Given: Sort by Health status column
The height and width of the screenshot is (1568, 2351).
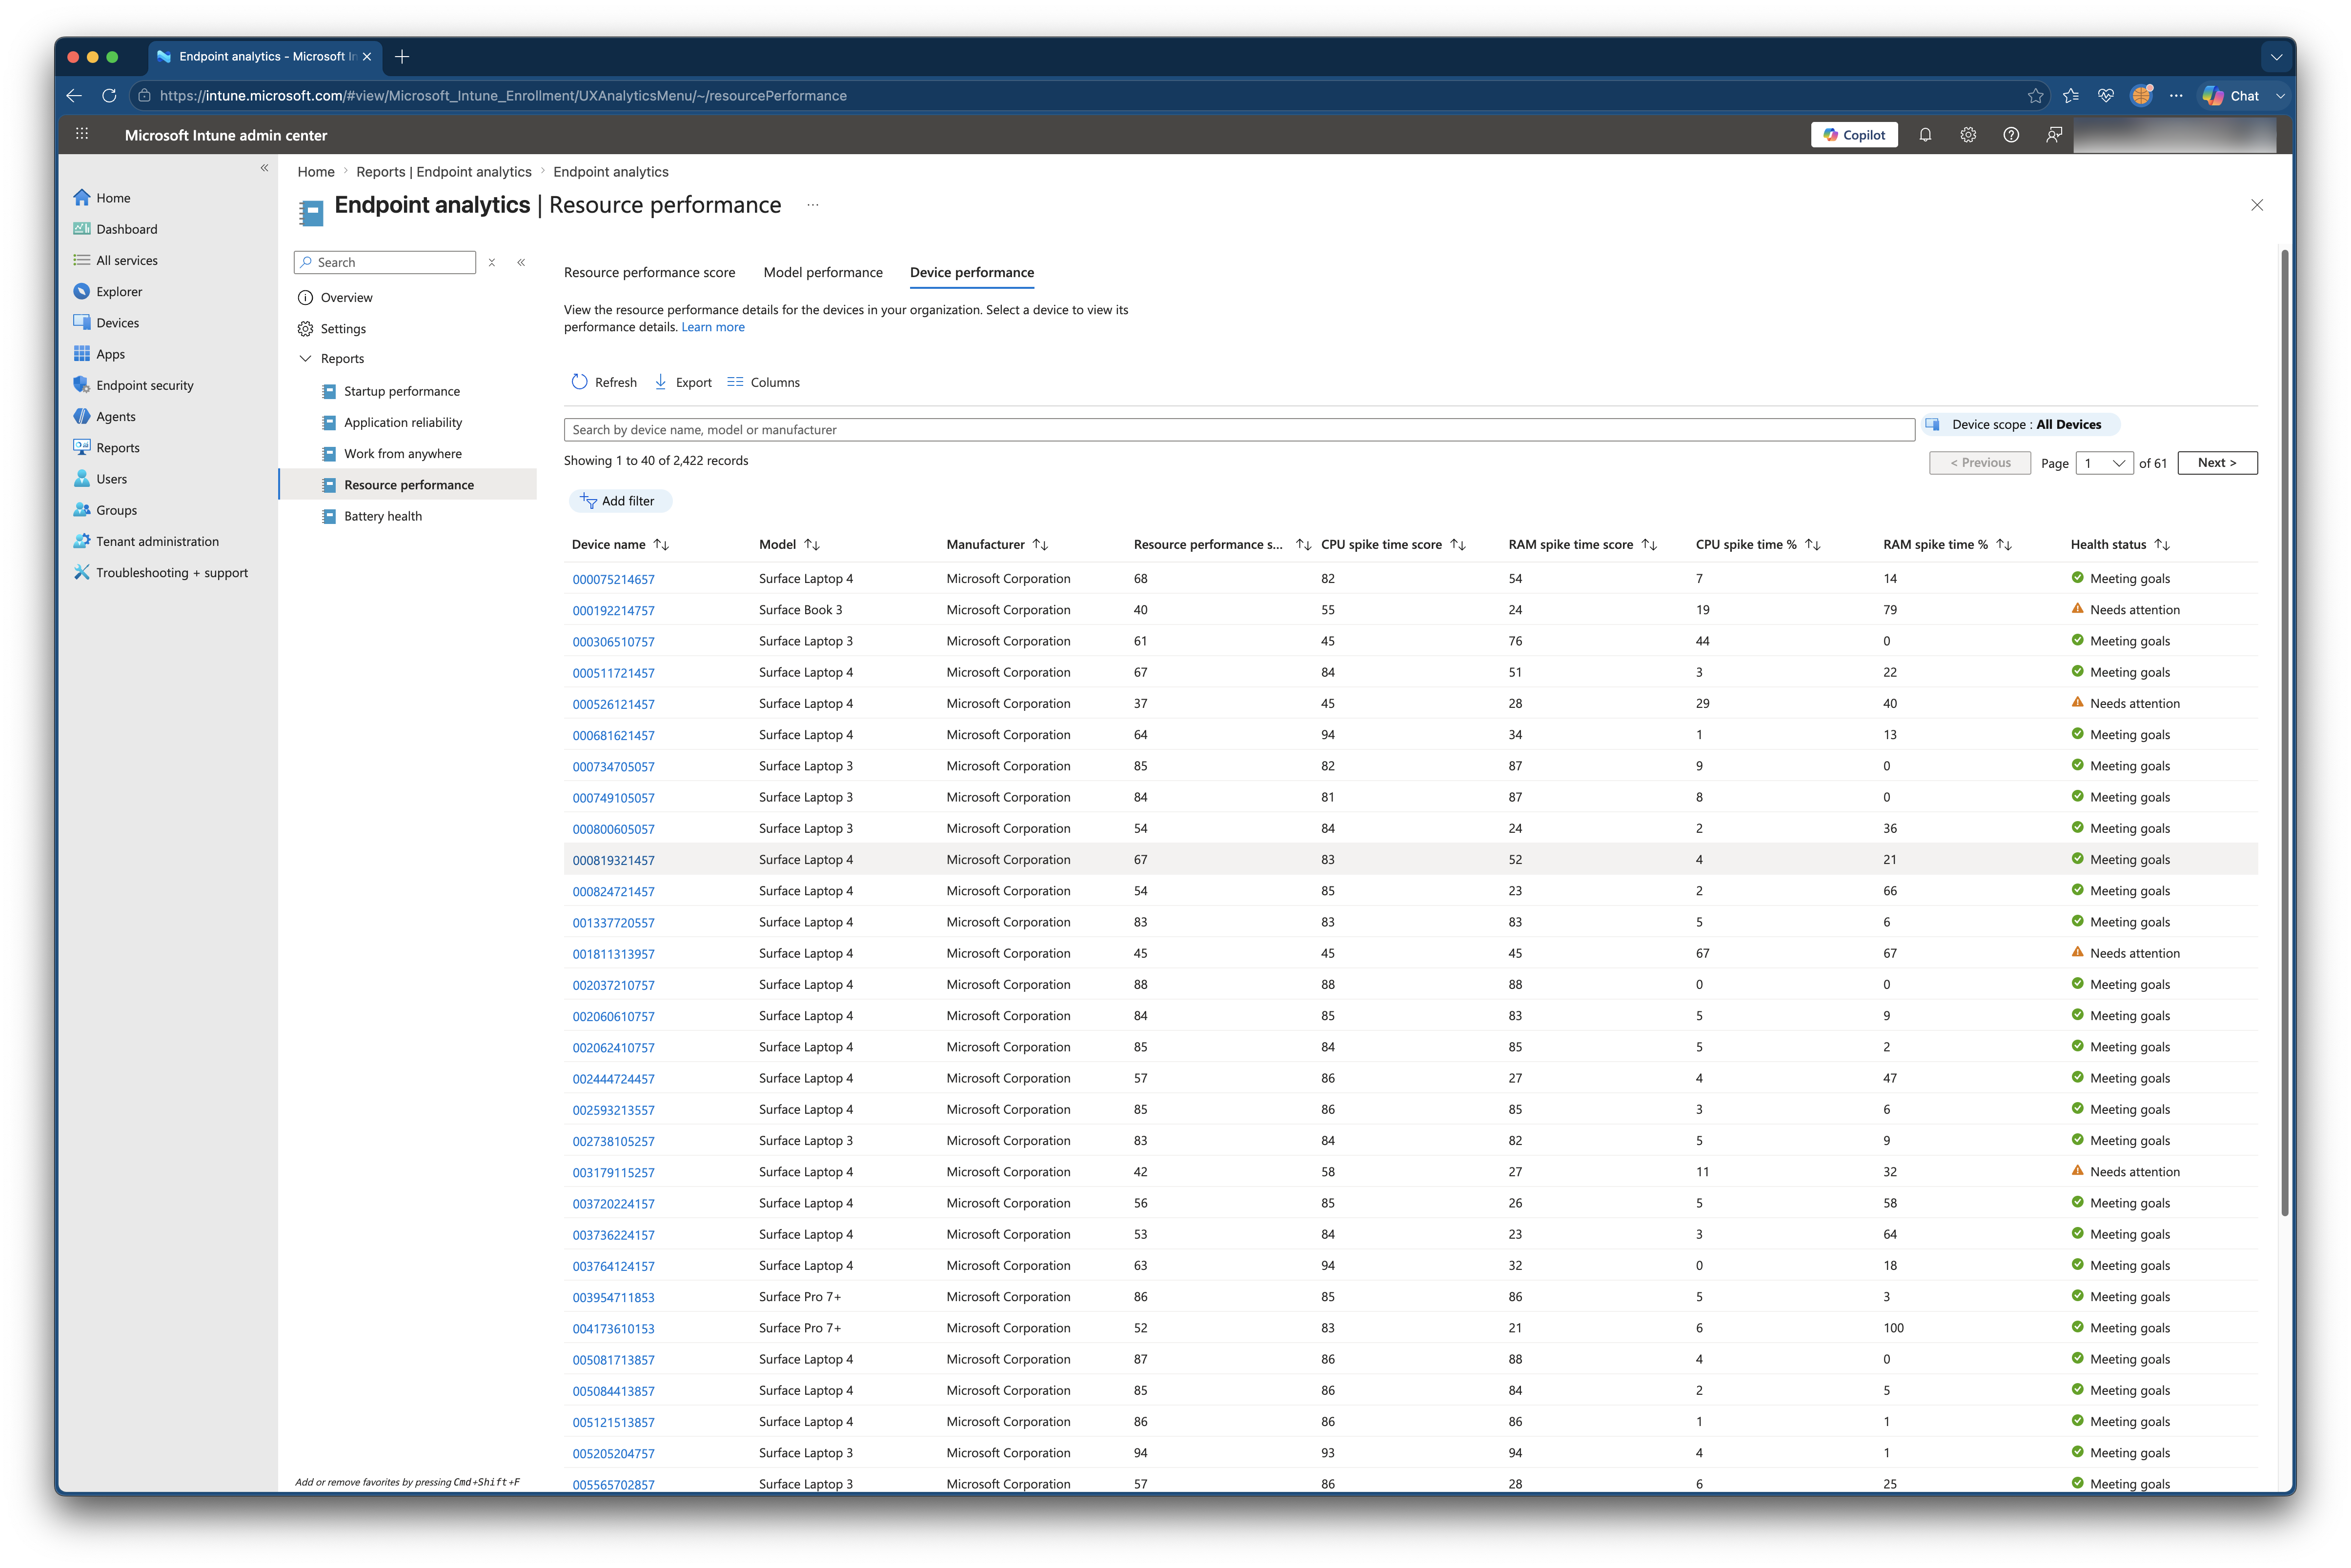Looking at the screenshot, I should [x=2120, y=544].
